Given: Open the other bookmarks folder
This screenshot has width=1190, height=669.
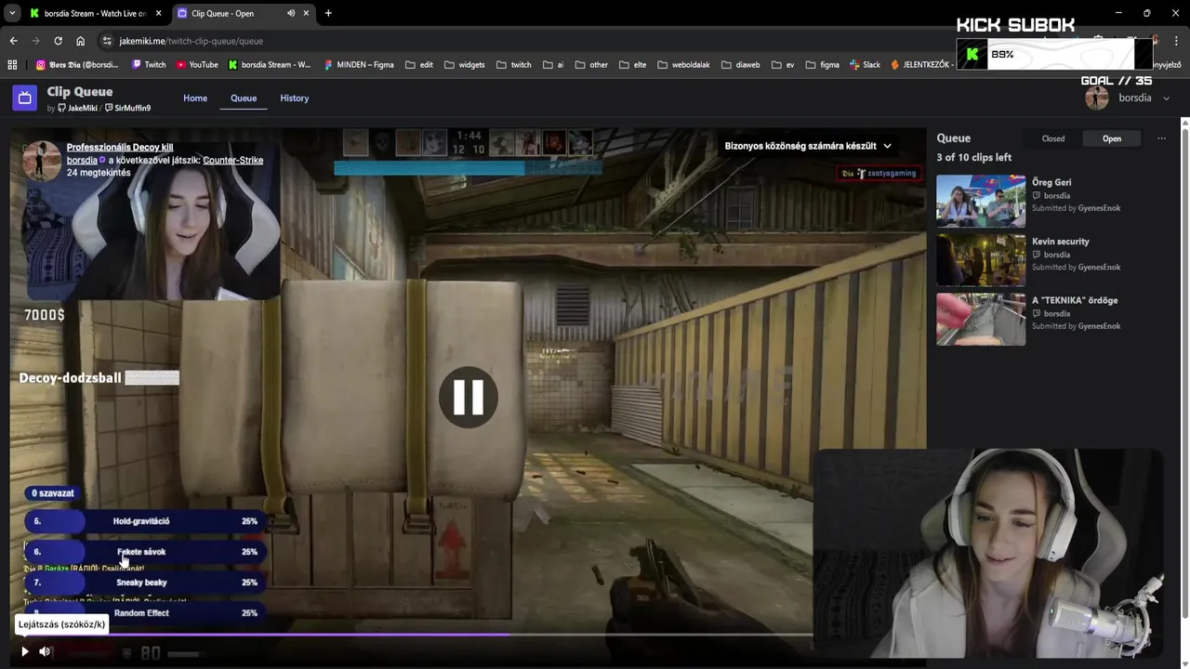Looking at the screenshot, I should (x=591, y=65).
